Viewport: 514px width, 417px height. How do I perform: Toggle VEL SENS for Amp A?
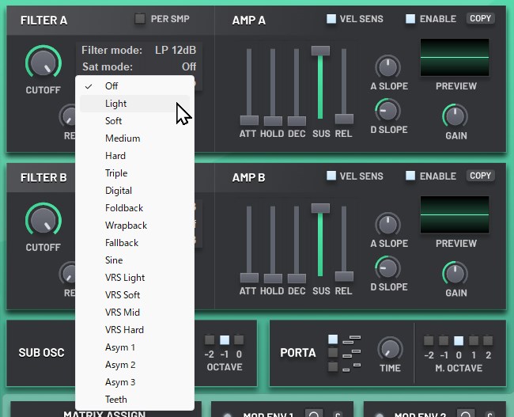coord(331,19)
